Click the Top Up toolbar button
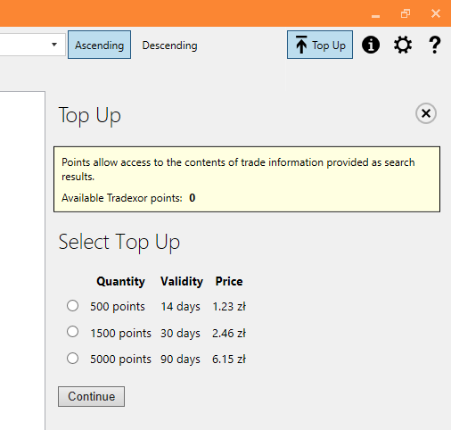Viewport: 451px width, 430px height. (x=320, y=45)
